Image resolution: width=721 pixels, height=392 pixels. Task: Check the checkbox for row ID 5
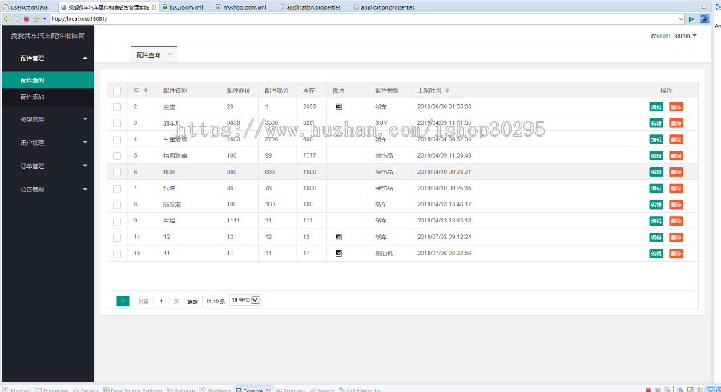point(117,156)
